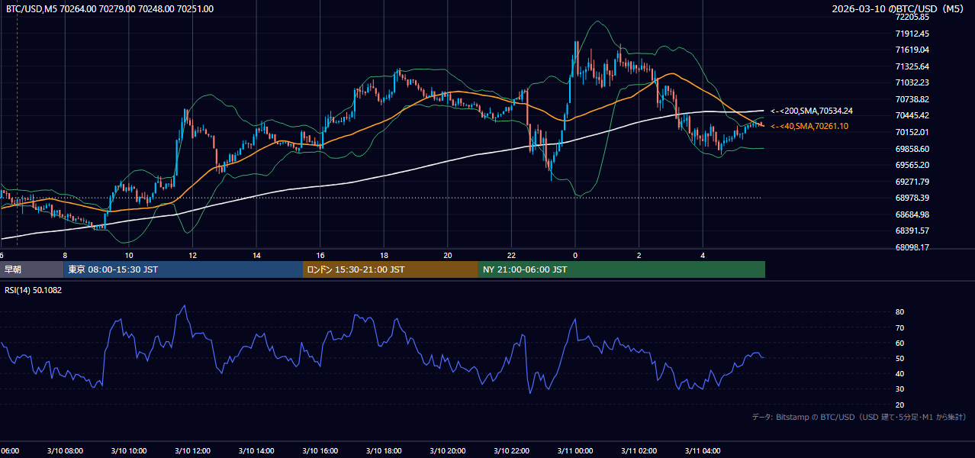Click hour tick 22 on price chart axis

511,255
